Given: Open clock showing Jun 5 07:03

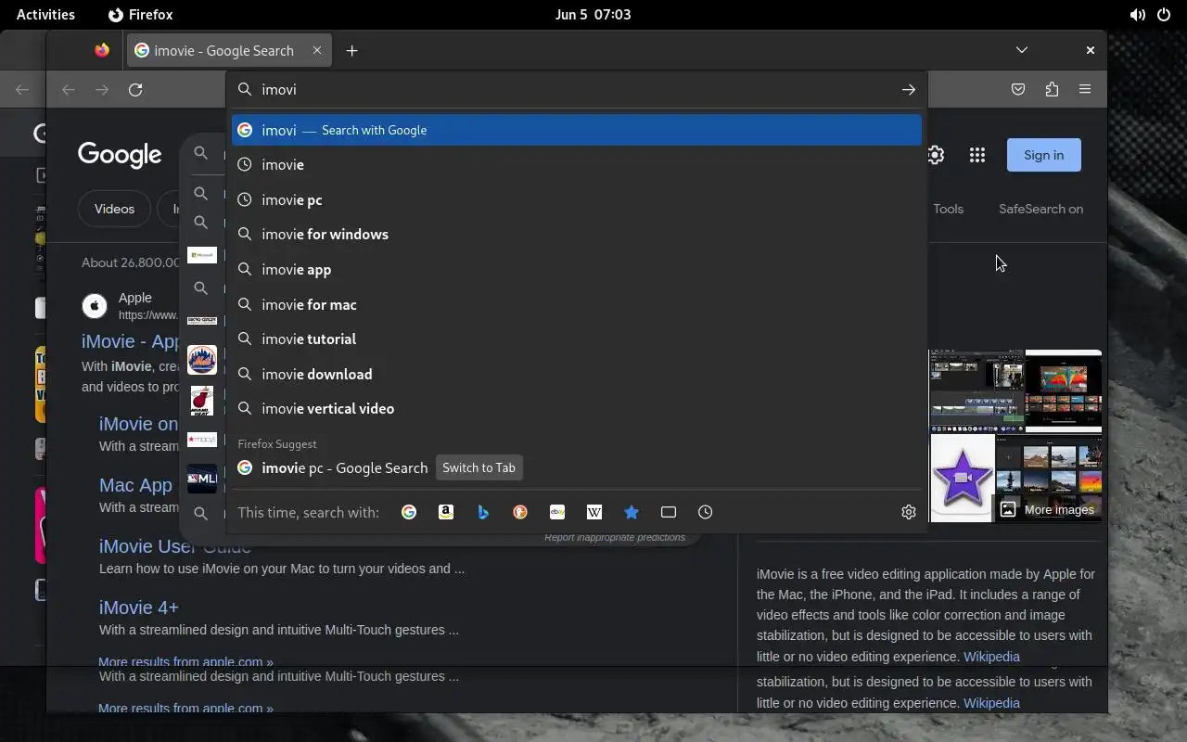Looking at the screenshot, I should tap(593, 15).
